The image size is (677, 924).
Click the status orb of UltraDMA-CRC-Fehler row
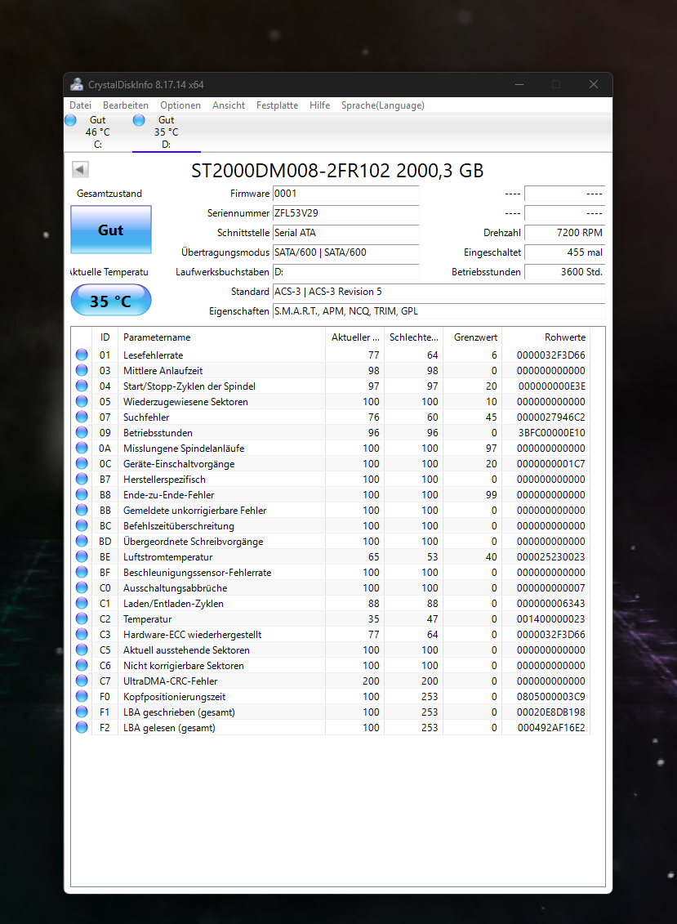[x=82, y=681]
